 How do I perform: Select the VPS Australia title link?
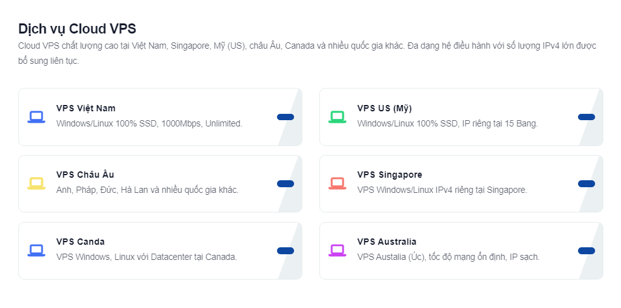pyautogui.click(x=387, y=242)
